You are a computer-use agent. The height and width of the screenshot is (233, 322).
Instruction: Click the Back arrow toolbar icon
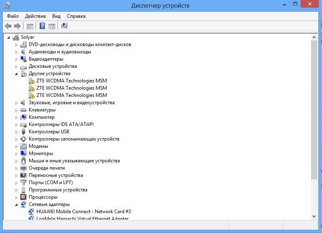pyautogui.click(x=8, y=26)
